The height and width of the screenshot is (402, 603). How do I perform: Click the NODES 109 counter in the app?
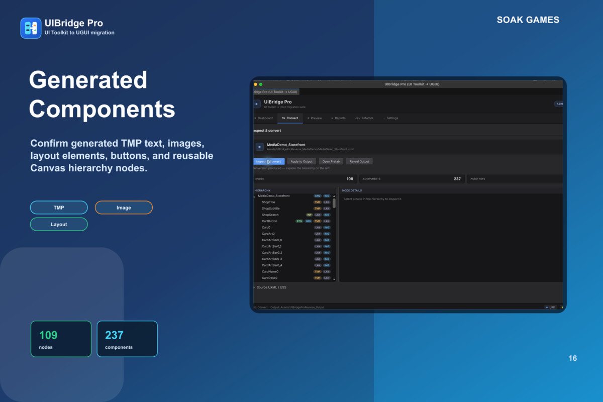click(305, 179)
